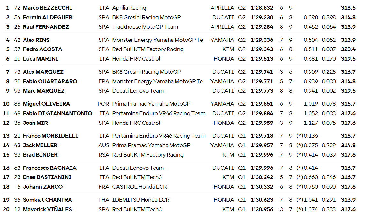Click rider name Marco BEZZECCHI
Image resolution: width=367 pixels, height=217 pixels.
(x=48, y=8)
